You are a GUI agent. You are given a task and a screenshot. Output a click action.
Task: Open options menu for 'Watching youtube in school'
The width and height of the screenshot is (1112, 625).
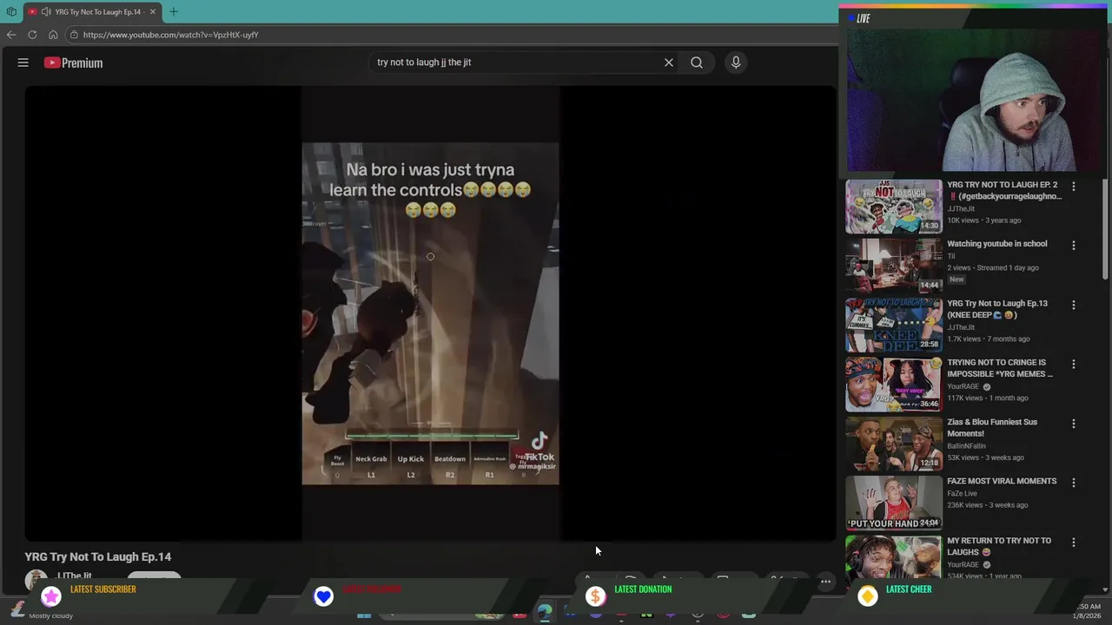tap(1074, 246)
